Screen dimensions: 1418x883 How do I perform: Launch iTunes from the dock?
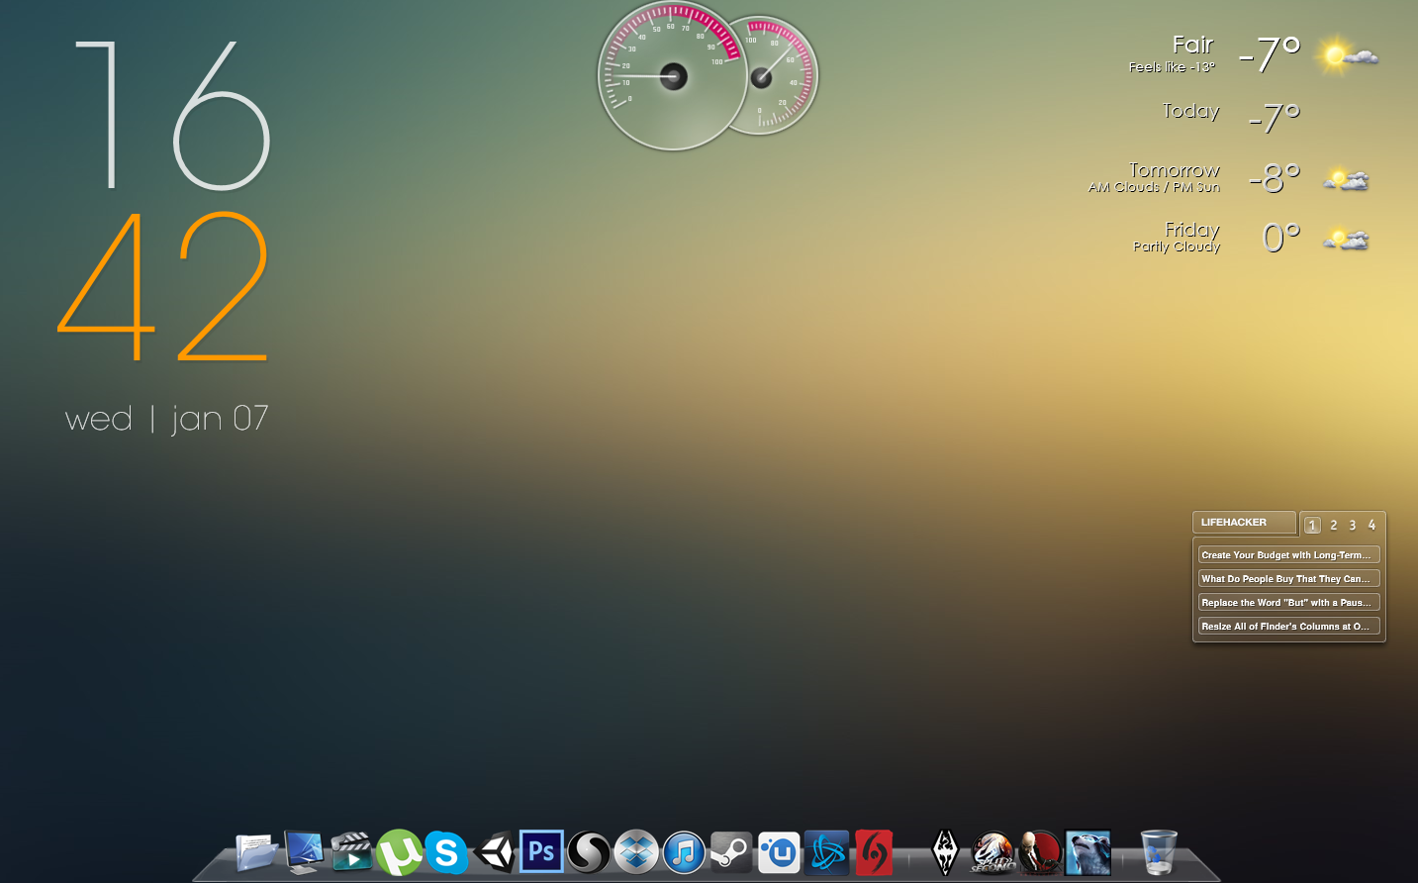coord(683,851)
